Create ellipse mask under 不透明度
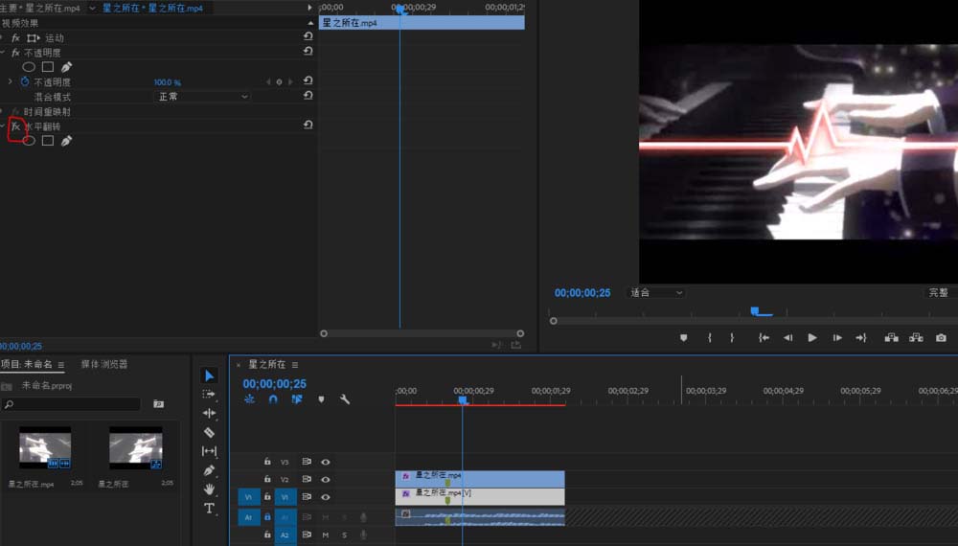This screenshot has height=546, width=958. pos(29,67)
